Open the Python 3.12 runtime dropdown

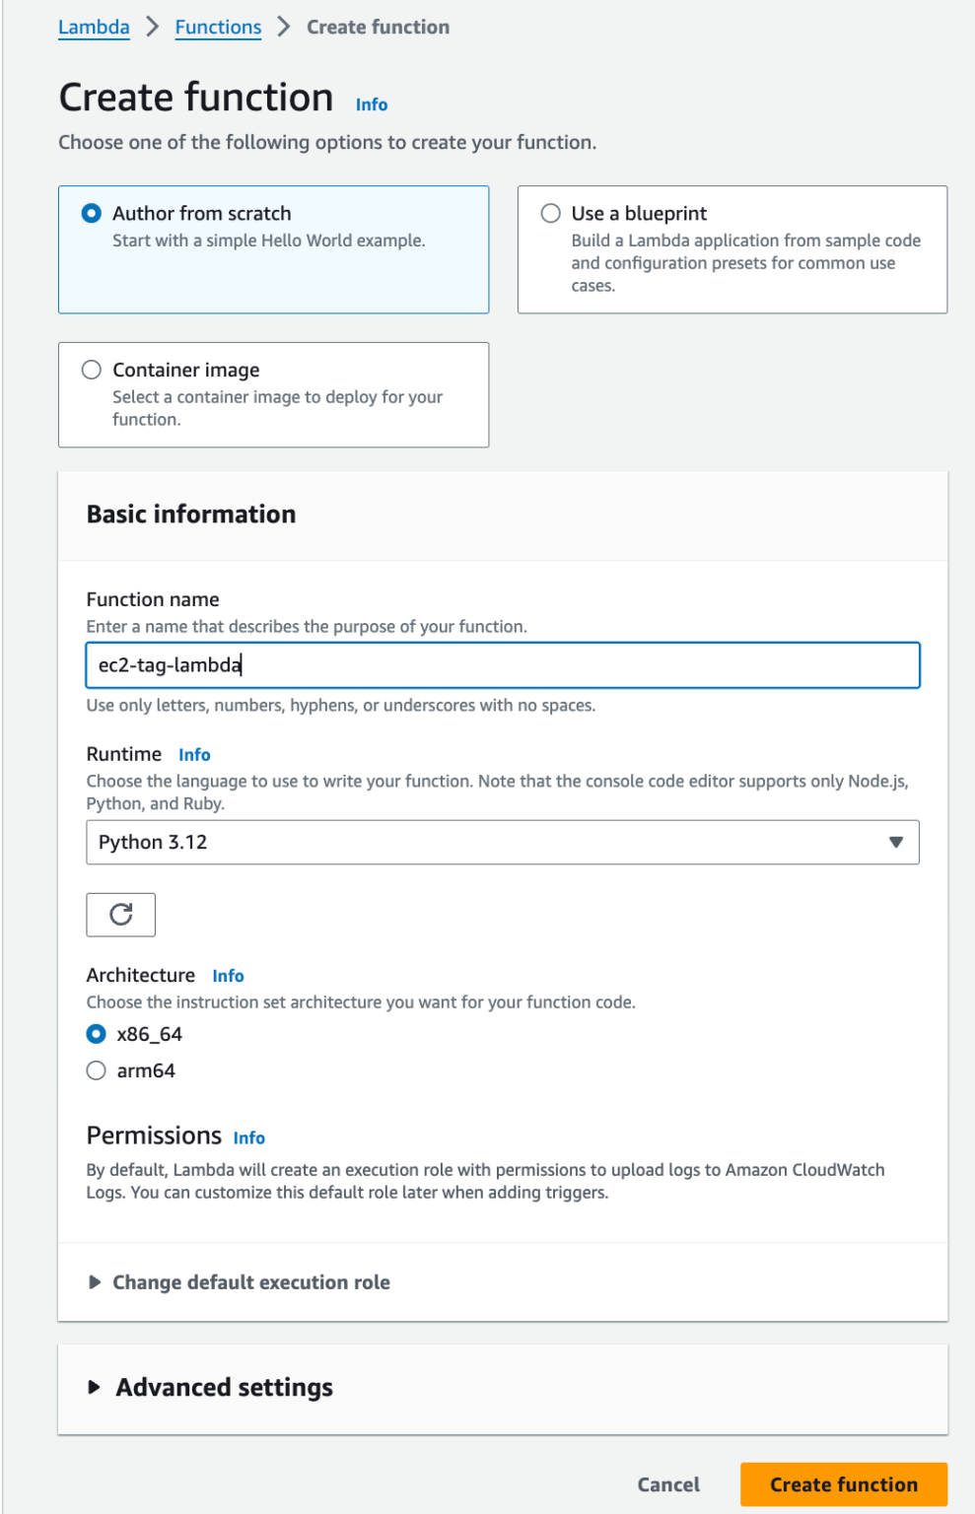[502, 842]
